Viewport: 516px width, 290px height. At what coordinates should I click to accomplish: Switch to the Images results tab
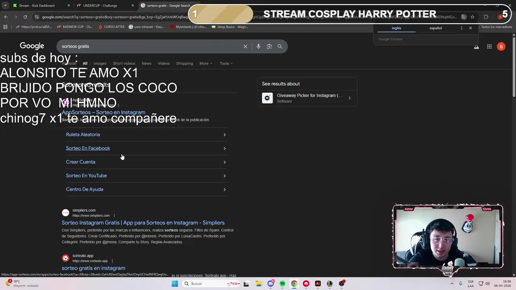click(x=100, y=63)
